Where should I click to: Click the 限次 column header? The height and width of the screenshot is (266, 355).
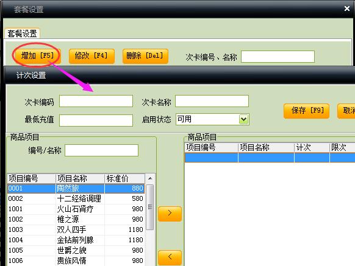click(x=342, y=147)
